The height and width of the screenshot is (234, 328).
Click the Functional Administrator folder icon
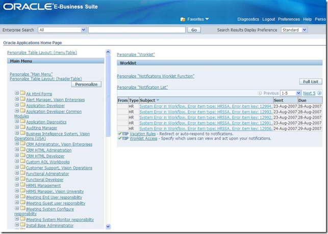tap(23, 173)
